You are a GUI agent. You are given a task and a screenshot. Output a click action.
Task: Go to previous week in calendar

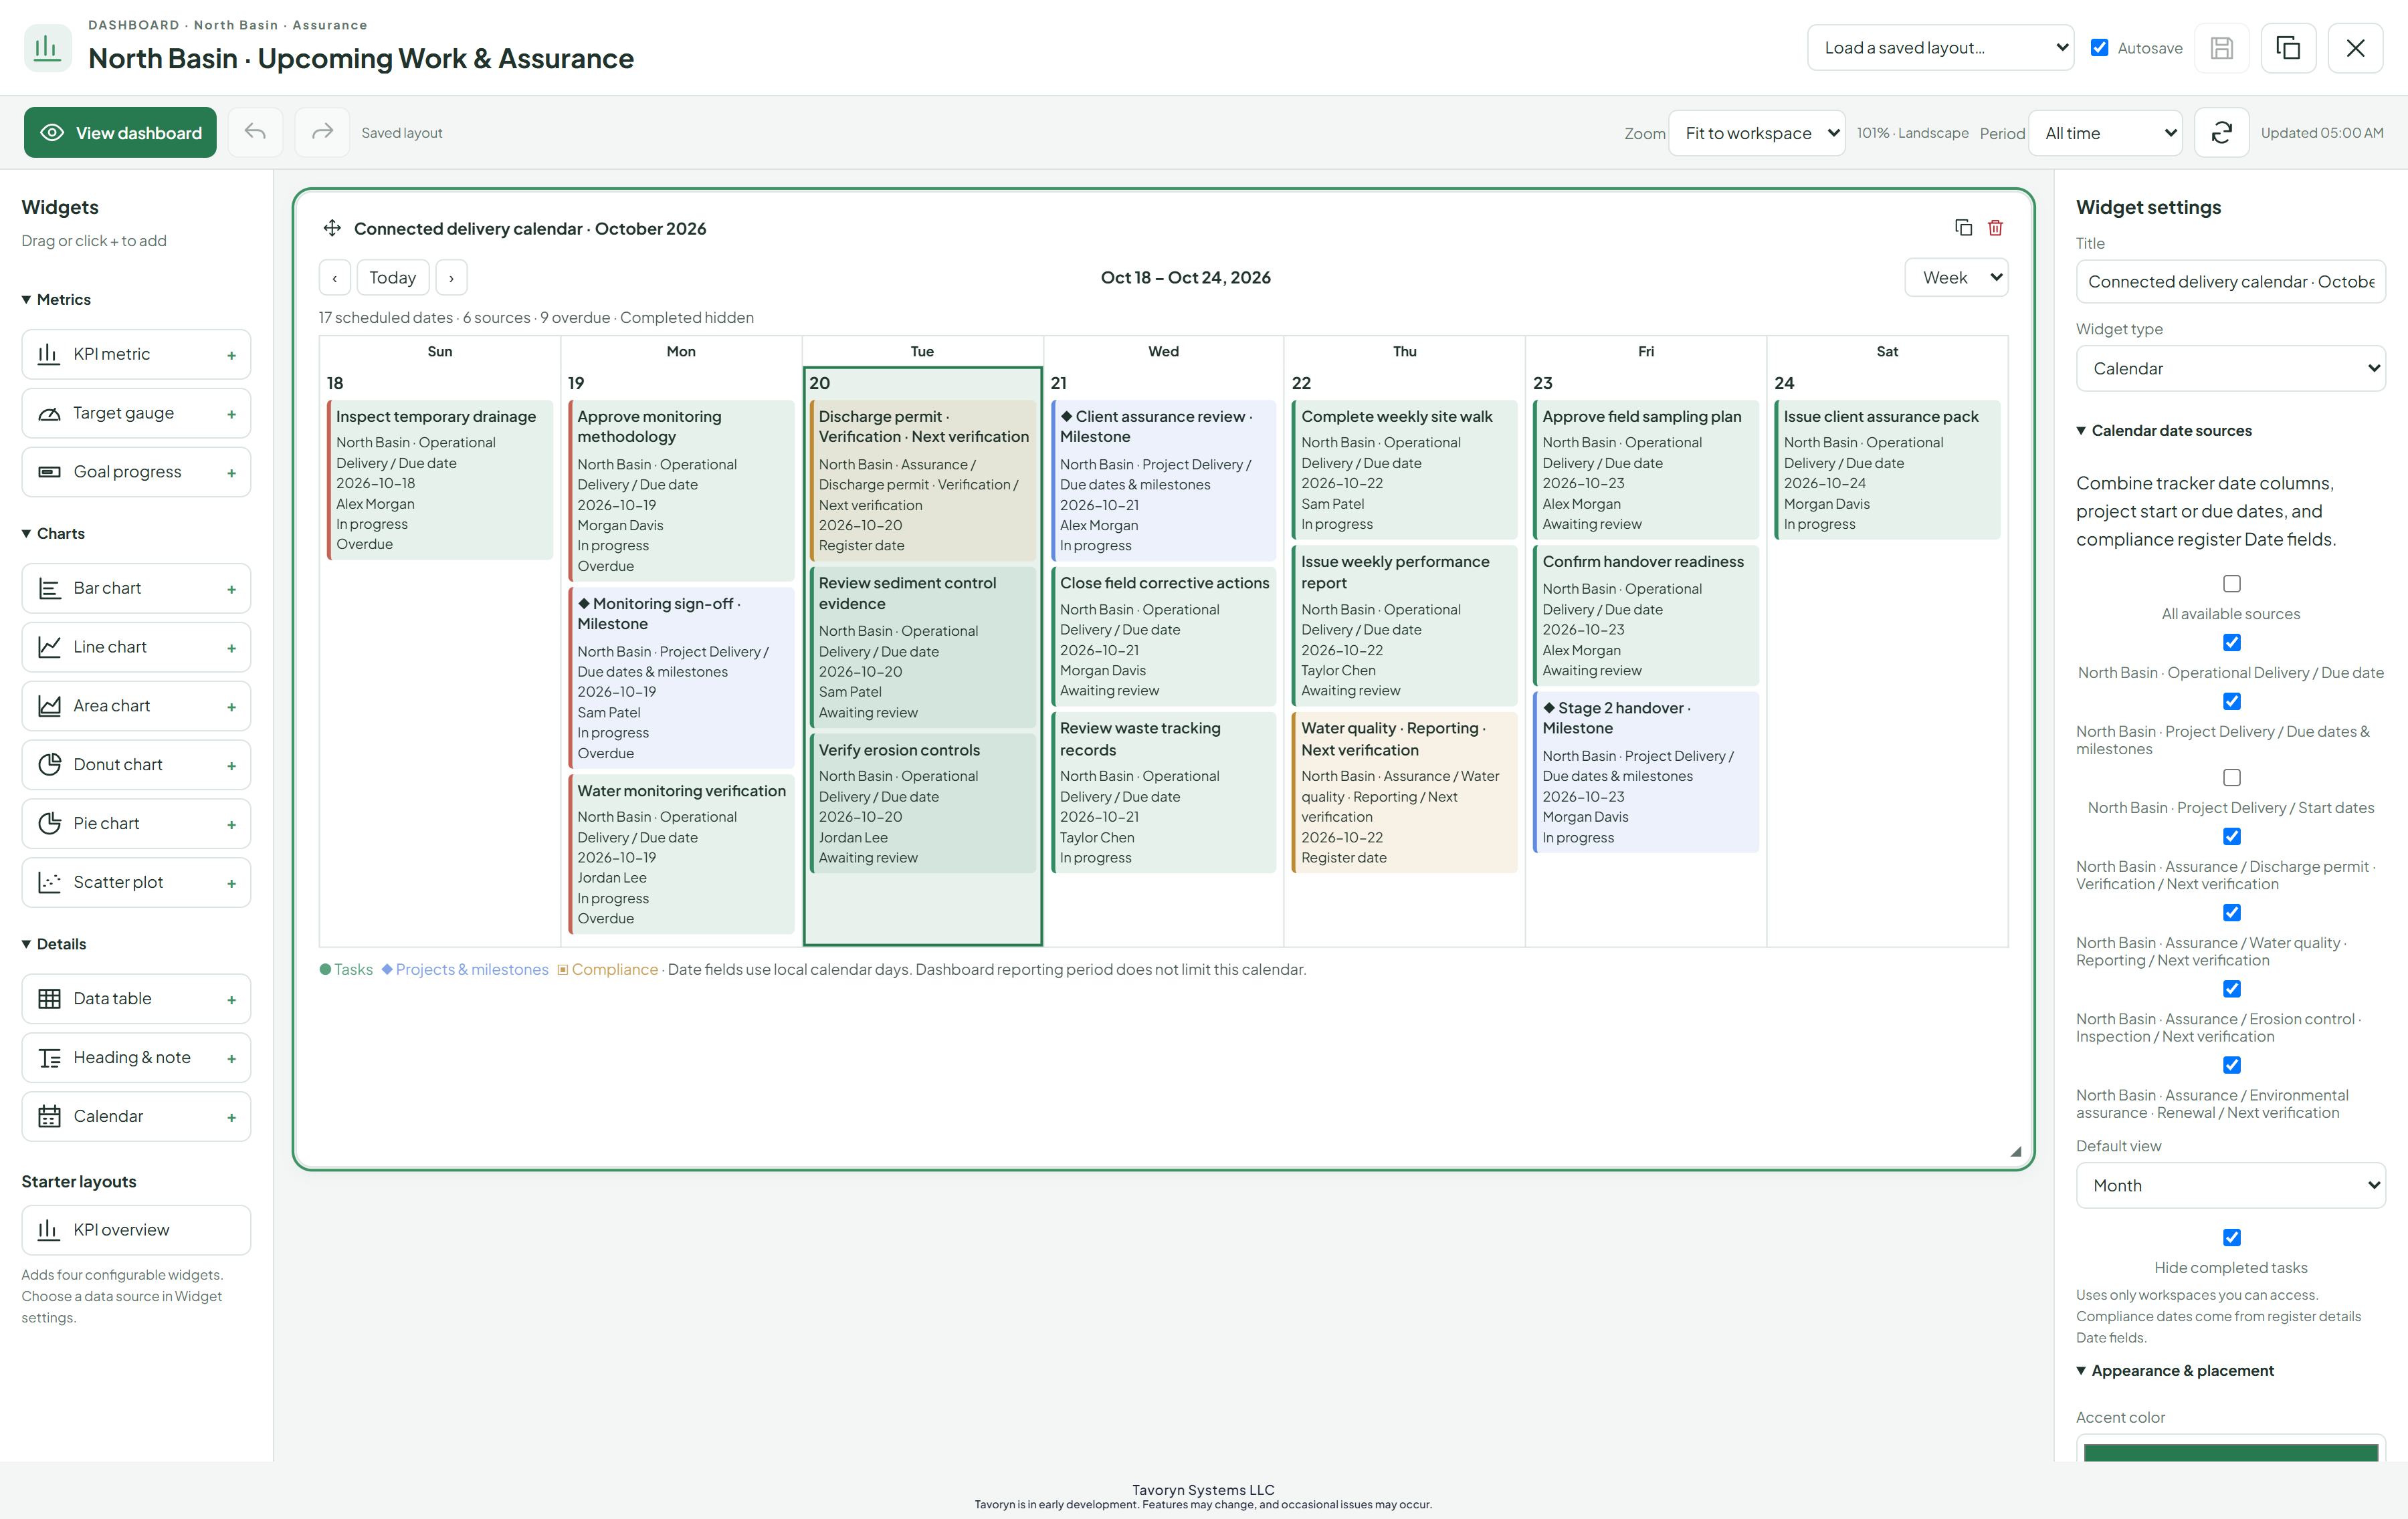(335, 278)
